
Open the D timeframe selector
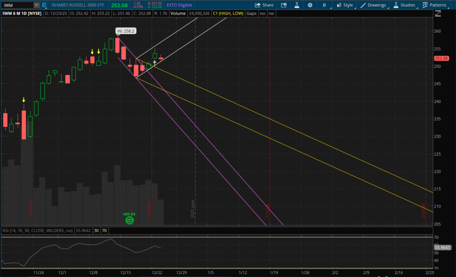324,5
